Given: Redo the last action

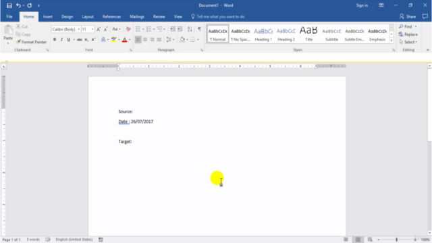Looking at the screenshot, I should click(x=30, y=5).
